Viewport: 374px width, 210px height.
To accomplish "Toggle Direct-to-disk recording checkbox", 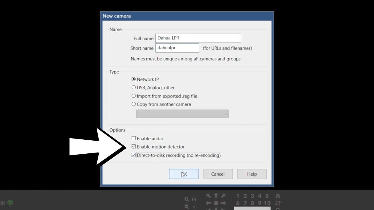I will pyautogui.click(x=134, y=155).
